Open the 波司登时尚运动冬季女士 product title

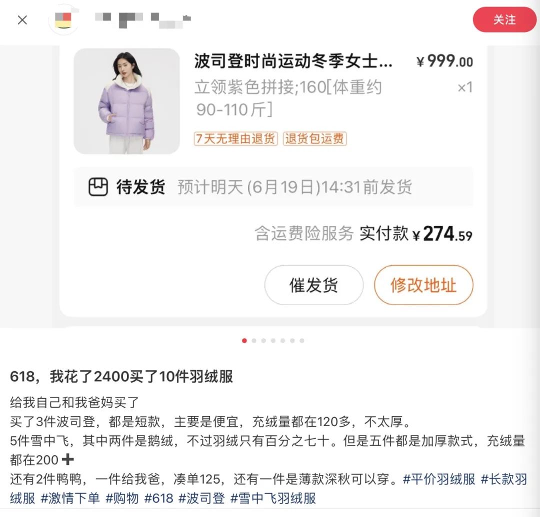point(293,61)
